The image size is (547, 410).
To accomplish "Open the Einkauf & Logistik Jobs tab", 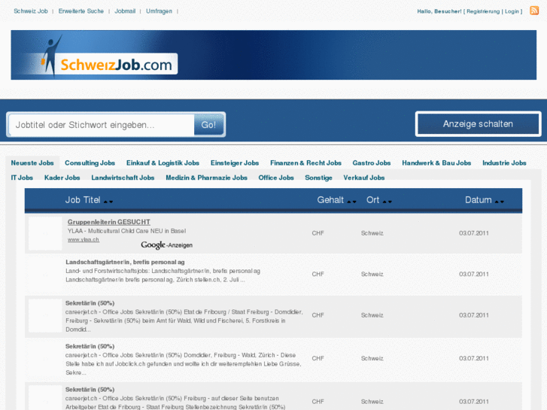I will click(x=163, y=163).
